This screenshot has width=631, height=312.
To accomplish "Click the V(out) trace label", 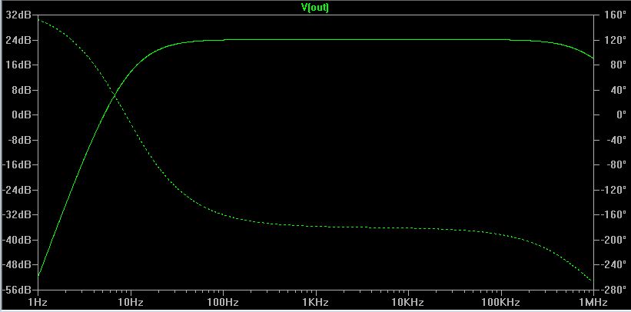I will tap(315, 7).
